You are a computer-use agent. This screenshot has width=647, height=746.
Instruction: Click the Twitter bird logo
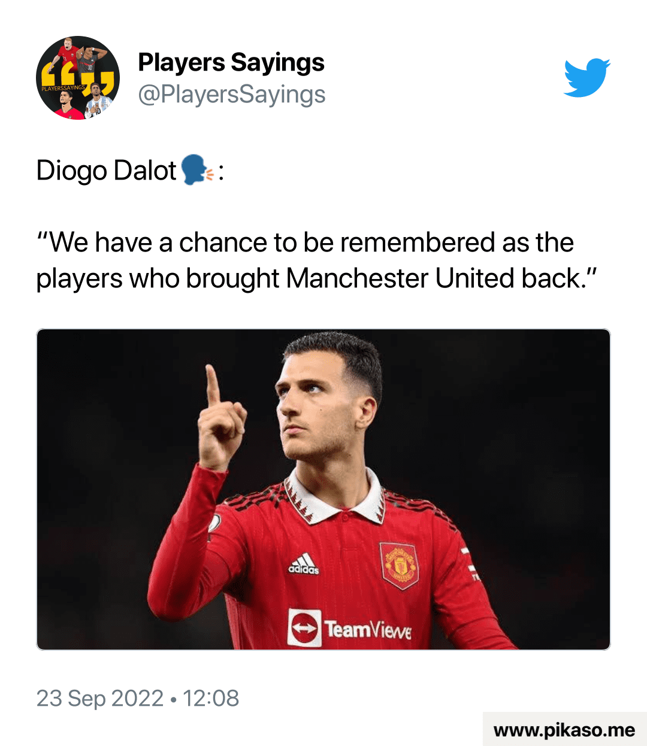(587, 78)
